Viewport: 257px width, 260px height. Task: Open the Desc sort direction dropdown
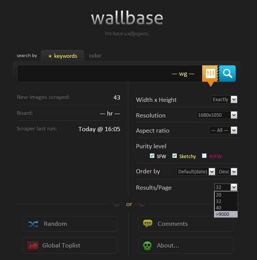click(227, 171)
